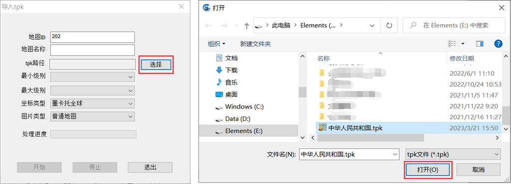This screenshot has height=184, width=511.
Task: Refresh the current folder view
Action: [x=389, y=25]
